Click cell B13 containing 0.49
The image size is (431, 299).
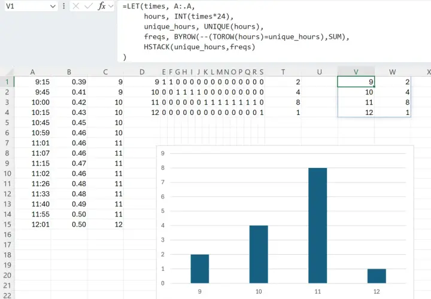(69, 204)
